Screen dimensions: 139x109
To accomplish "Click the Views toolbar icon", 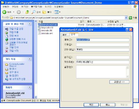I will click(56, 12).
